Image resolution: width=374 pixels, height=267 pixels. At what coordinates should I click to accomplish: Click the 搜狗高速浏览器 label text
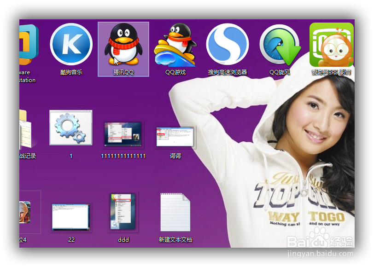pyautogui.click(x=228, y=72)
